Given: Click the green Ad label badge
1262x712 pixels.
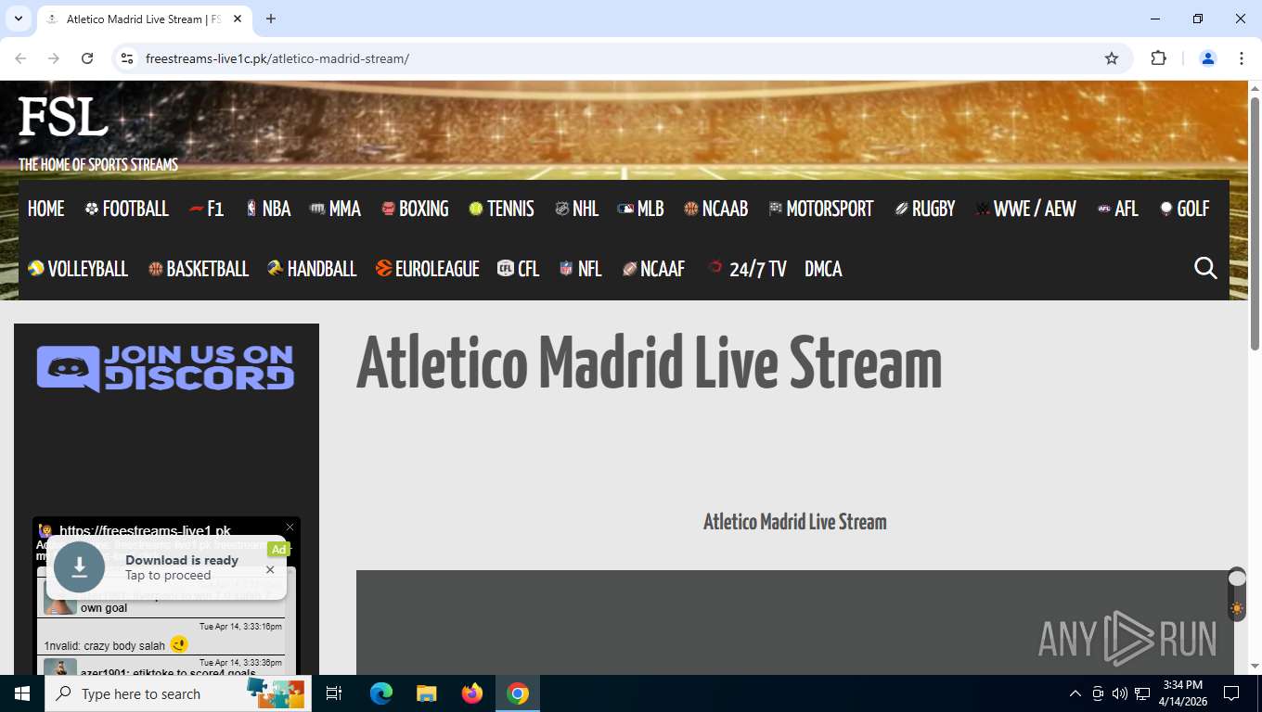Looking at the screenshot, I should [x=278, y=550].
